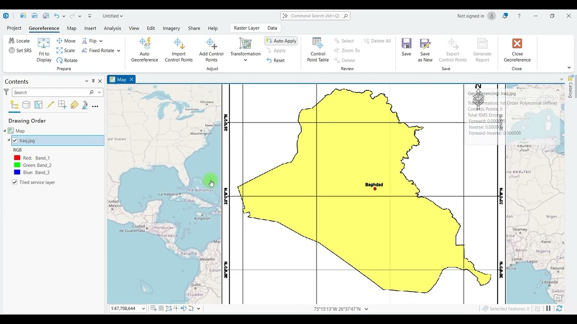Collapse the Map tree node
577x324 pixels.
(x=5, y=131)
